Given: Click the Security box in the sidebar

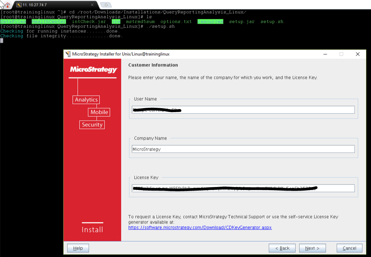Looking at the screenshot, I should coord(92,125).
